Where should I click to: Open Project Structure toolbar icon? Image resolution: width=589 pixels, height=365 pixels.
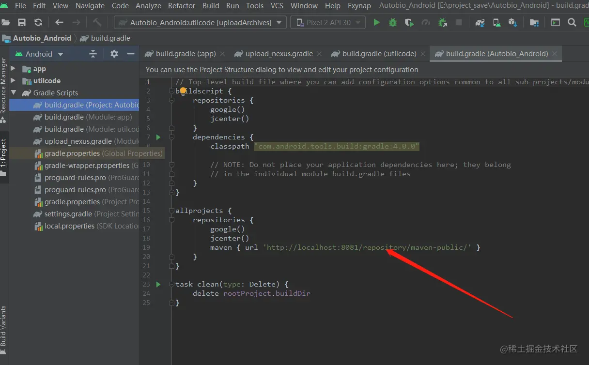534,22
